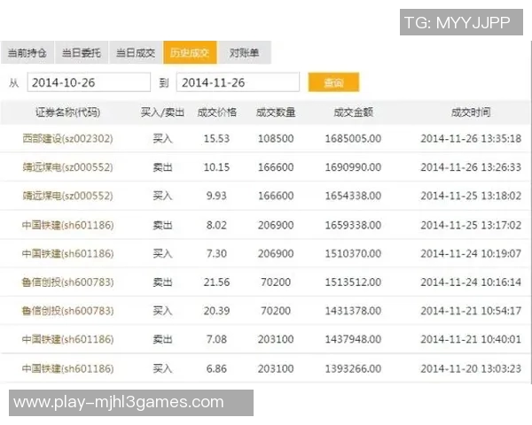
Task: Click the 买入/卖出 column header
Action: [x=162, y=112]
